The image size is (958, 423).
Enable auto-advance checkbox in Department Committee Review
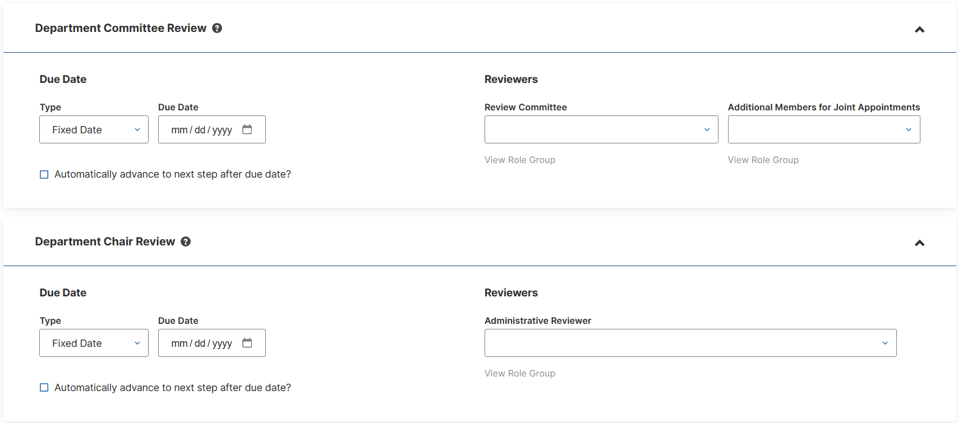coord(44,174)
